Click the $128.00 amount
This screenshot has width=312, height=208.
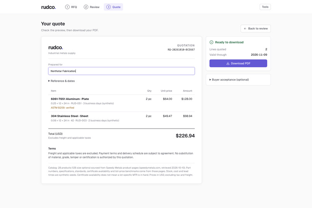coord(187,99)
